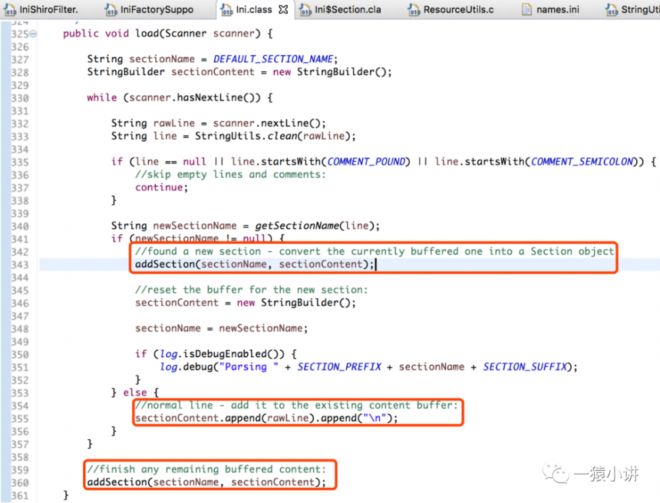Click addSection call on line 343

point(255,264)
